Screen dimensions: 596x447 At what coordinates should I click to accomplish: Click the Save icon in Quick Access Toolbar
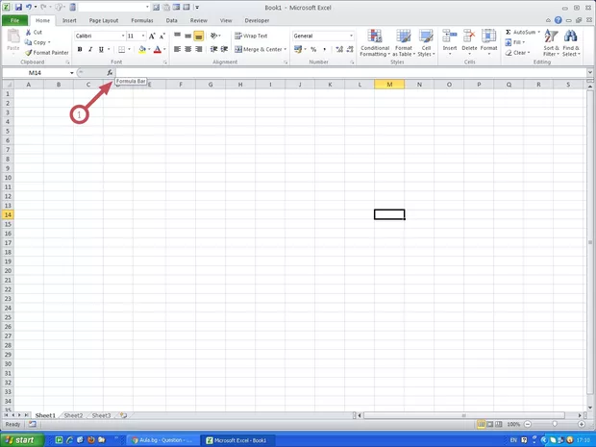pos(18,8)
